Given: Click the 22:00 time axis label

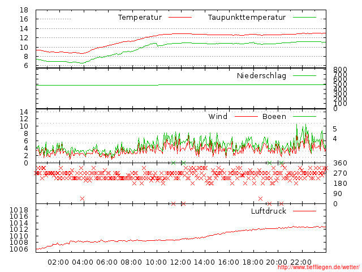Looking at the screenshot, I should pos(301,262).
